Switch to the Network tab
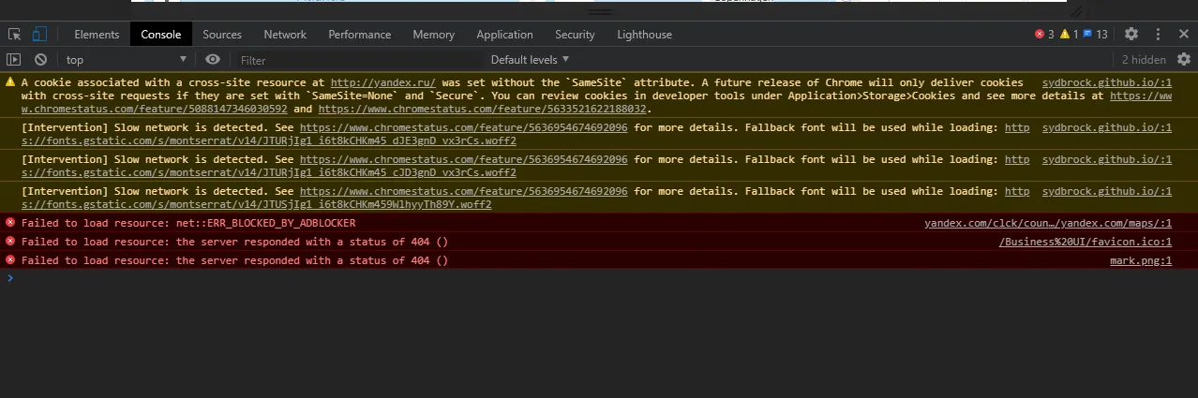Viewport: 1198px width, 398px height. (285, 35)
